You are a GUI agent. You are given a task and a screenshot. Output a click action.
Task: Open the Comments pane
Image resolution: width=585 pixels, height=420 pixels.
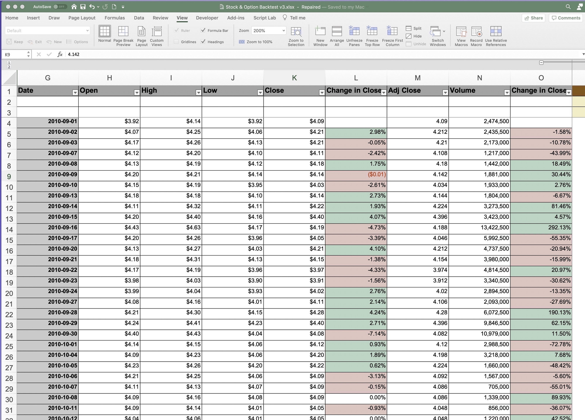point(566,18)
